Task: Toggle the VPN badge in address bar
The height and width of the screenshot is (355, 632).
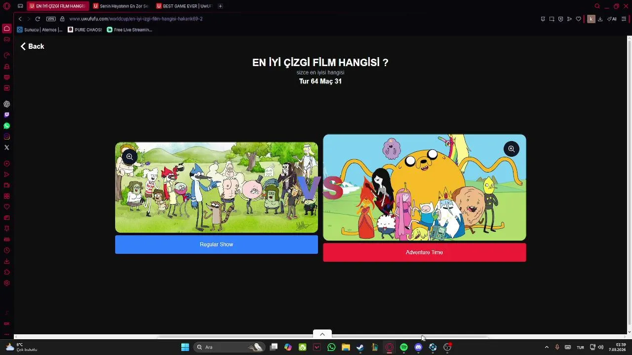Action: 51,19
